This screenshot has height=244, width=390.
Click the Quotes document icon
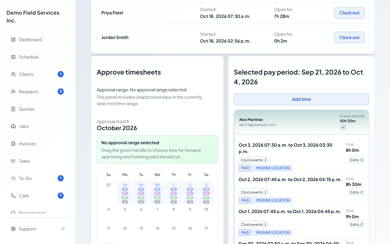[x=13, y=109]
